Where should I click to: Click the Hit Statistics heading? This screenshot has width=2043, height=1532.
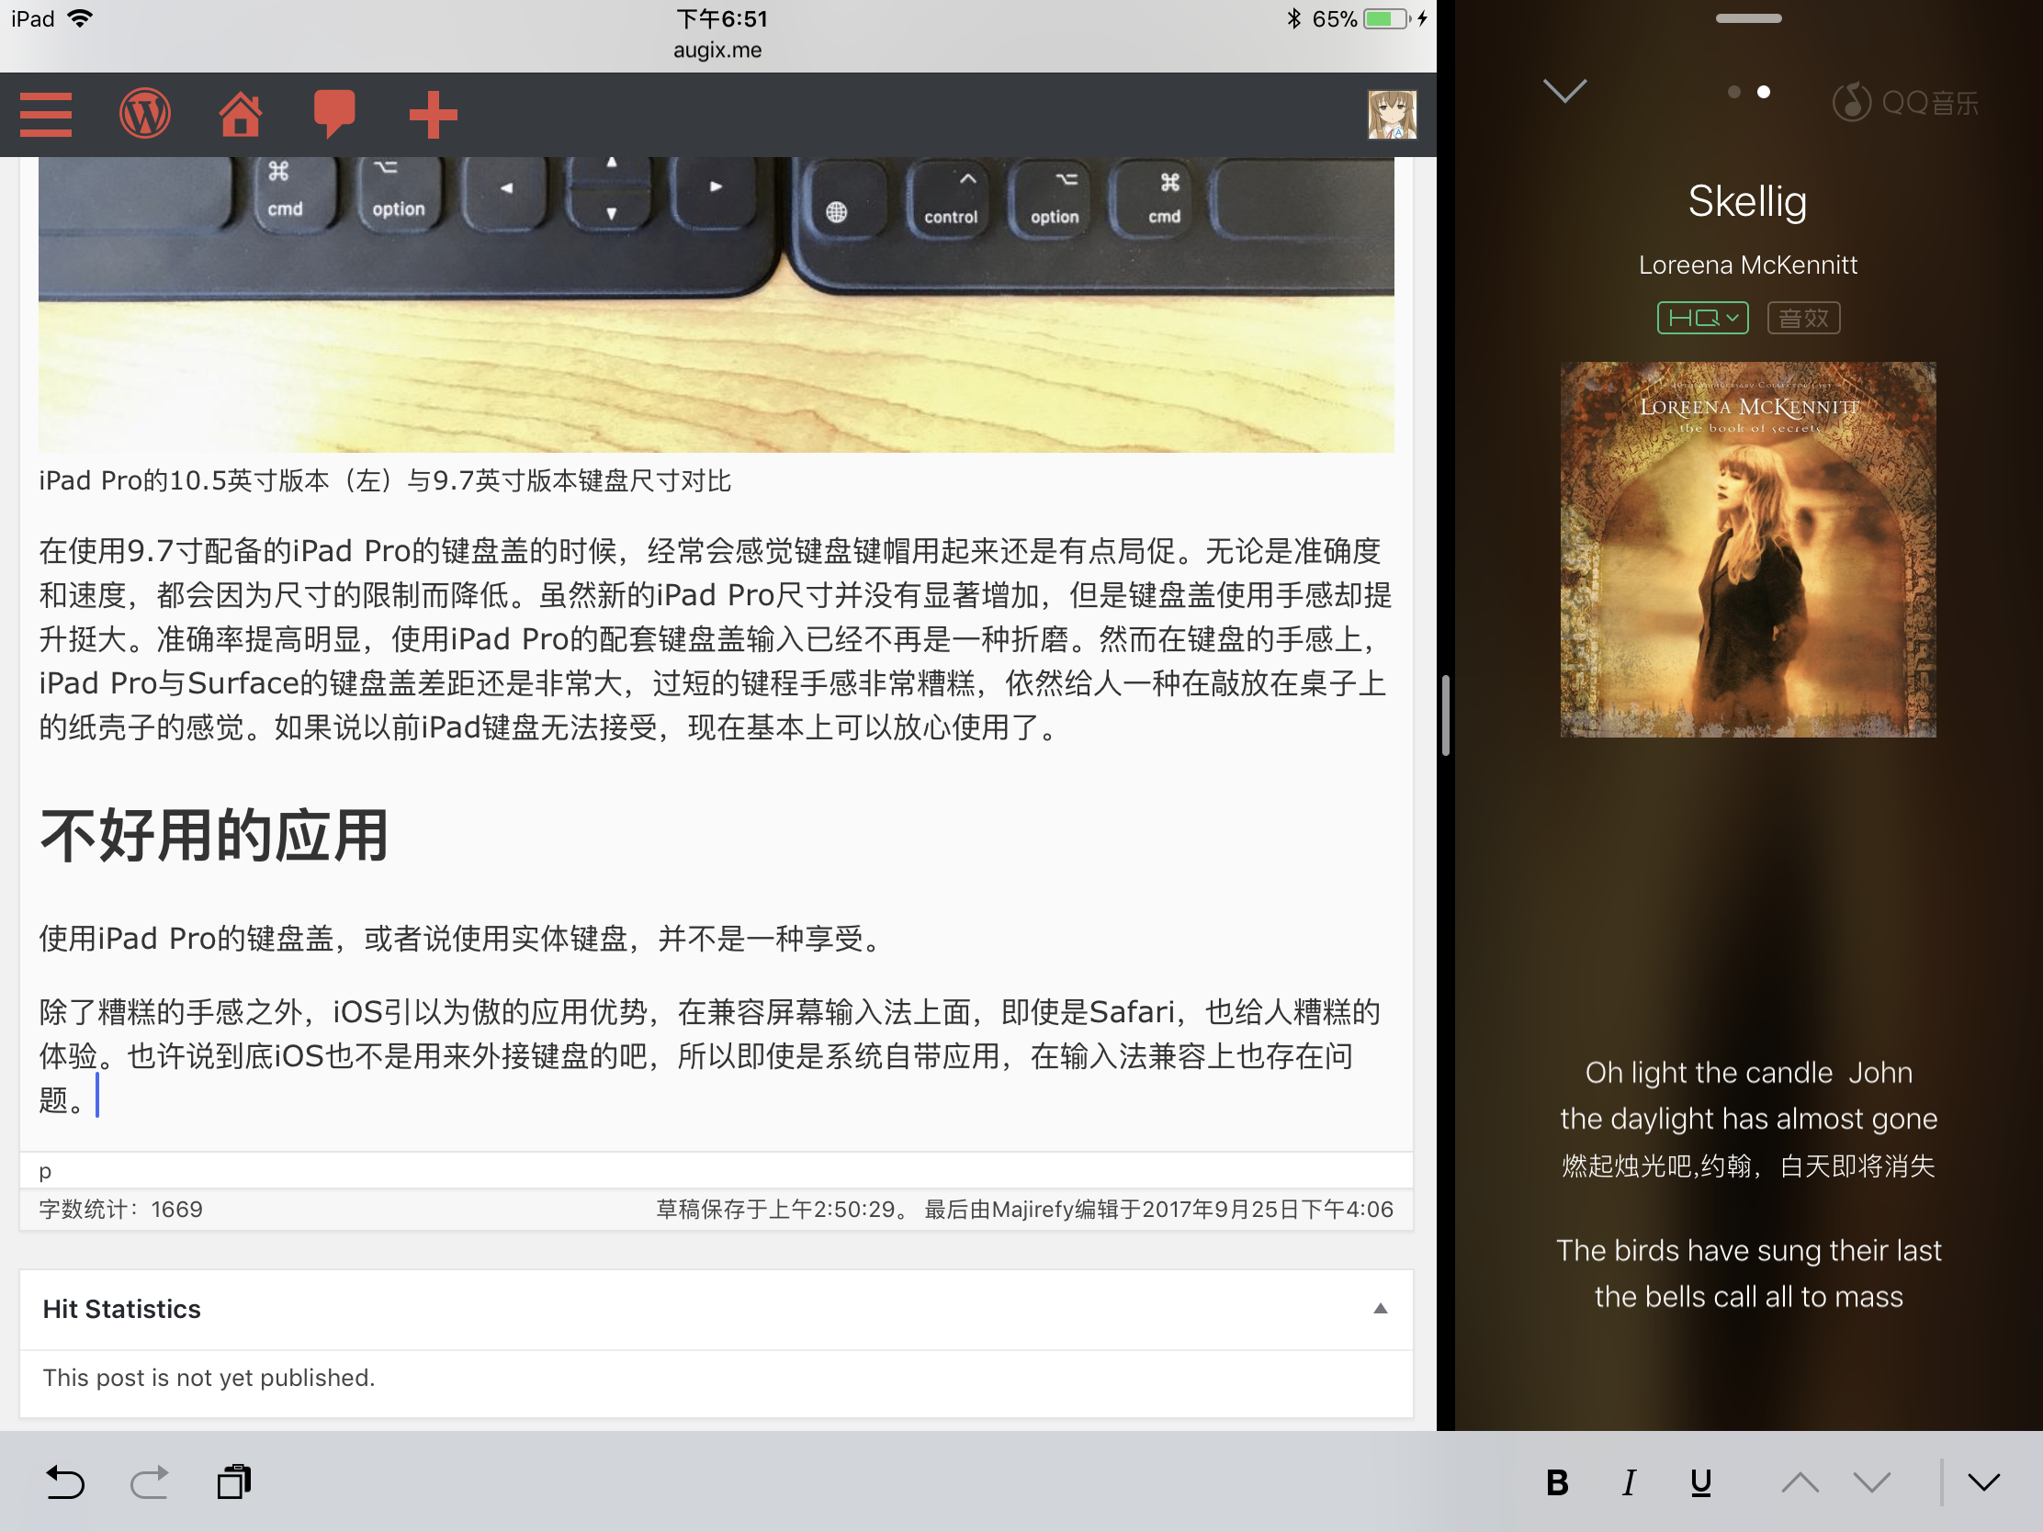click(122, 1309)
